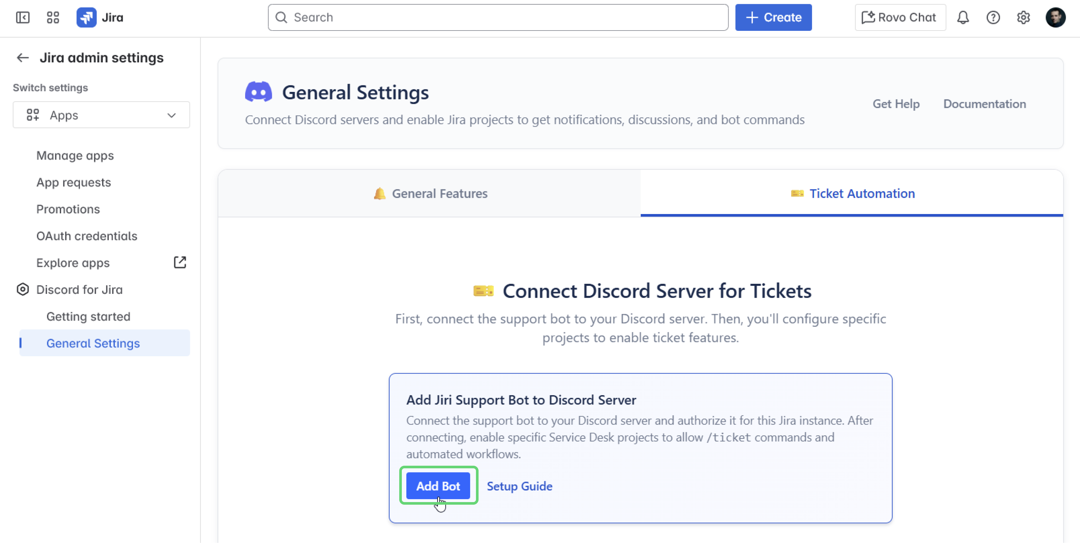Click inside the Search field

tap(498, 17)
